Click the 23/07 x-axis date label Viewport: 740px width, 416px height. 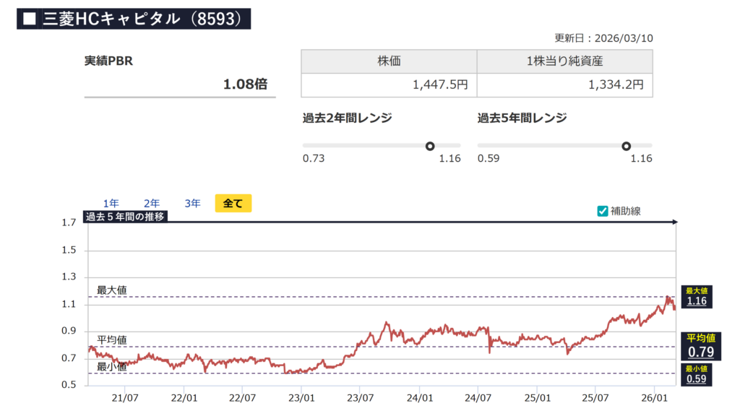point(361,398)
